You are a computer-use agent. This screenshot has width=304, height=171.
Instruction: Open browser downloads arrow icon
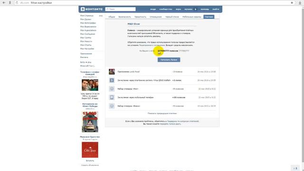coord(300,3)
